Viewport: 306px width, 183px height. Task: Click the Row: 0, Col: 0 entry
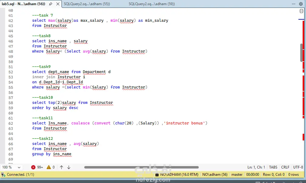click(x=274, y=175)
